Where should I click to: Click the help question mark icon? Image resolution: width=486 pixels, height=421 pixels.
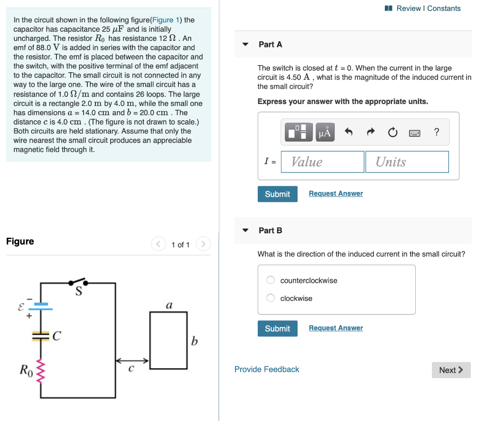pos(436,133)
